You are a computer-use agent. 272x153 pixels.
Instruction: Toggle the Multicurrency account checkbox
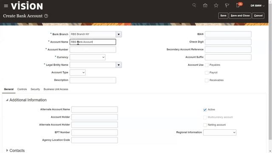(205, 117)
